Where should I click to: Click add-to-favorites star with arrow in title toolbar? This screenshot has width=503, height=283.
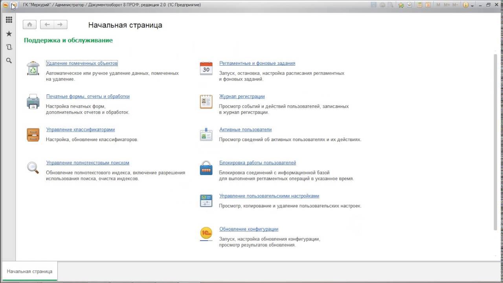[401, 5]
